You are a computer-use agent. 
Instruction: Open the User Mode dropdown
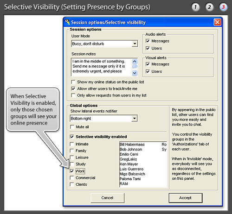click(x=135, y=44)
